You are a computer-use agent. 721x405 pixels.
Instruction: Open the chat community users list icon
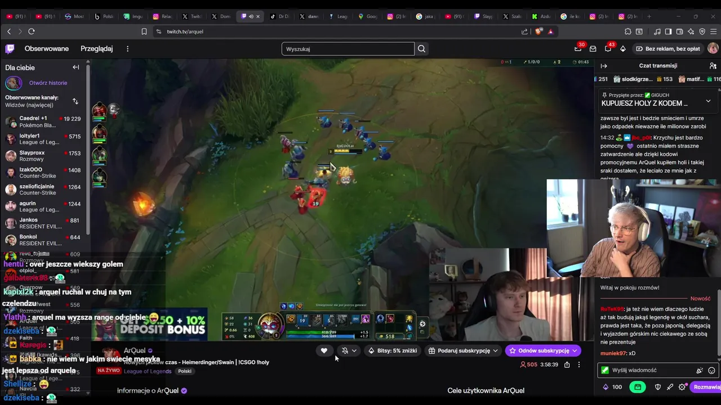pos(713,66)
